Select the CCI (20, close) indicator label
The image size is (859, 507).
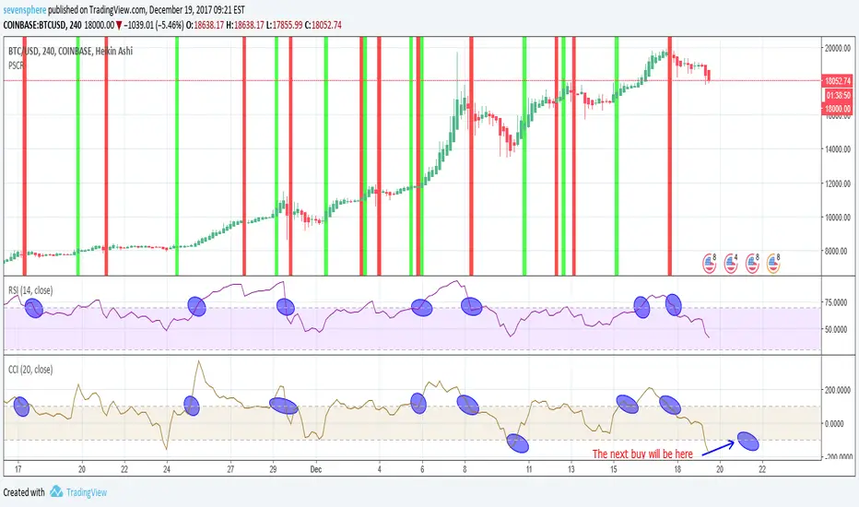(30, 370)
